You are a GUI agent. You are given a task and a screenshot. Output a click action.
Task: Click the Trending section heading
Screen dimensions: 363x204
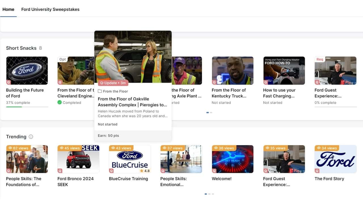(16, 137)
